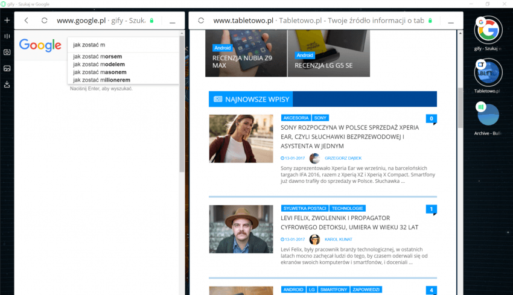Click Android tag on LG G5 SE tile
513x295 pixels.
click(x=305, y=56)
